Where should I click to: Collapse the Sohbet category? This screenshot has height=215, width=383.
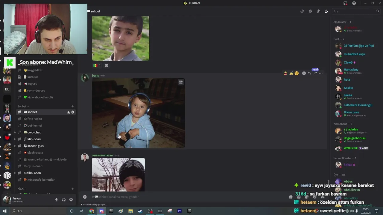[x=23, y=106]
